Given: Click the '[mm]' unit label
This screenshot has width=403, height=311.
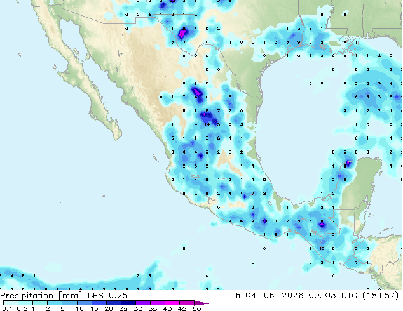Looking at the screenshot, I should tap(70, 296).
